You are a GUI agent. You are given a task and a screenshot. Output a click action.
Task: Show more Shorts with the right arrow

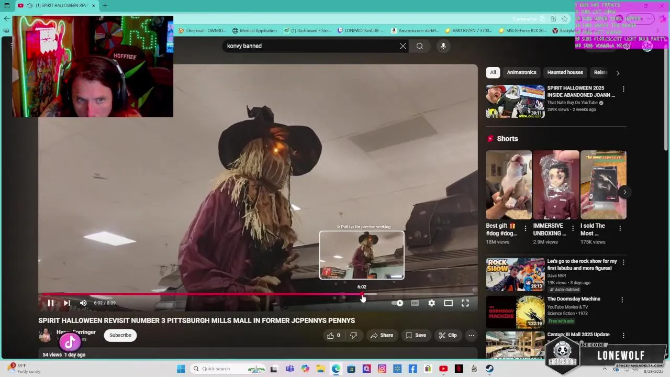[x=624, y=192]
